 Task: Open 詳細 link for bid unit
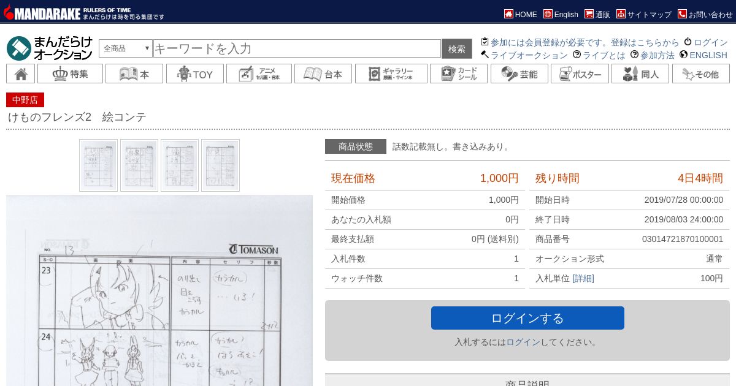(x=583, y=278)
